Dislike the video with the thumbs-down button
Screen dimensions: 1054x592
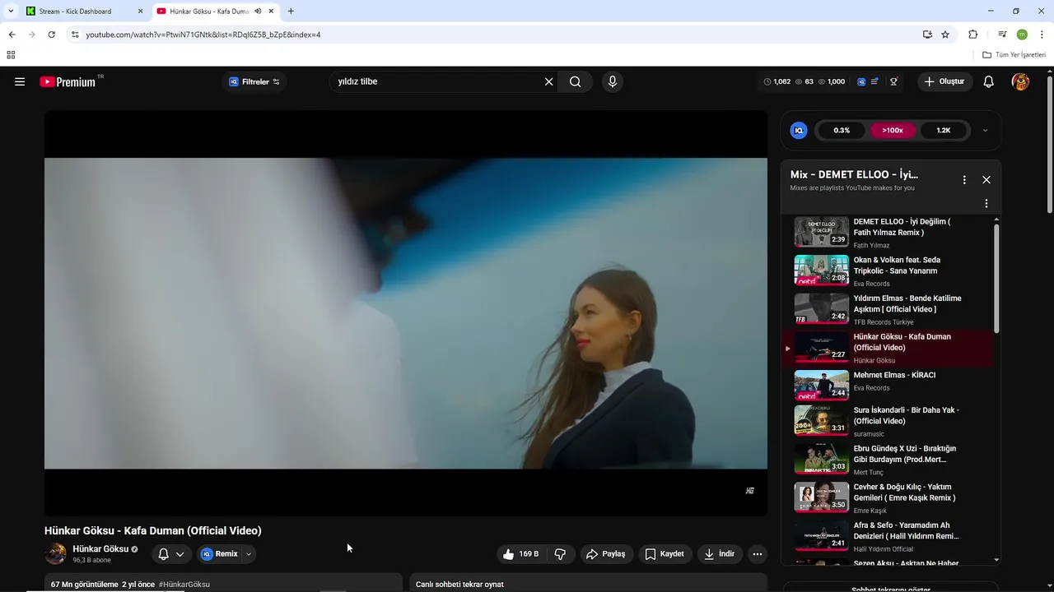point(561,554)
